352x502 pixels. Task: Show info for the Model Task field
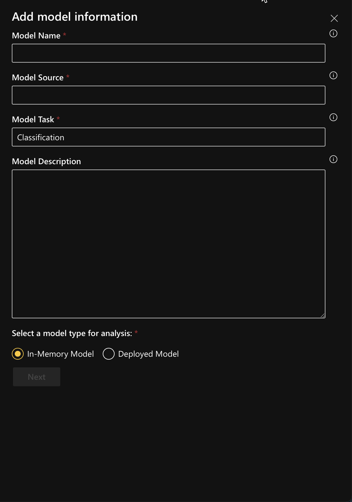[x=333, y=117]
